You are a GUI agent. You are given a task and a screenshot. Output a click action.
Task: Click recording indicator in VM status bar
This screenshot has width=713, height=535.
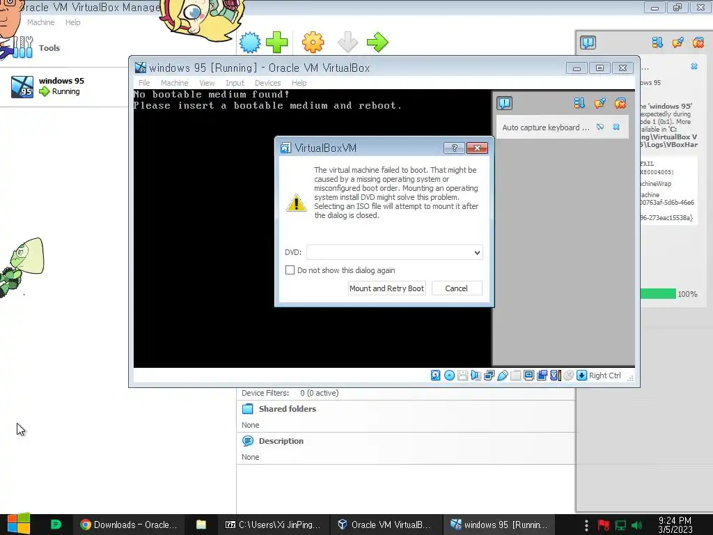point(542,375)
